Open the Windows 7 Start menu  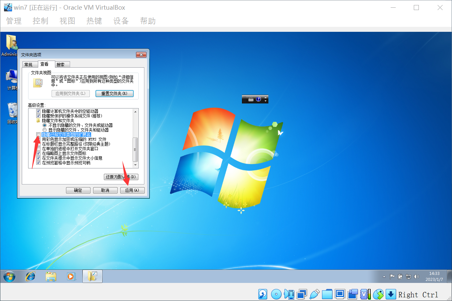(9, 277)
